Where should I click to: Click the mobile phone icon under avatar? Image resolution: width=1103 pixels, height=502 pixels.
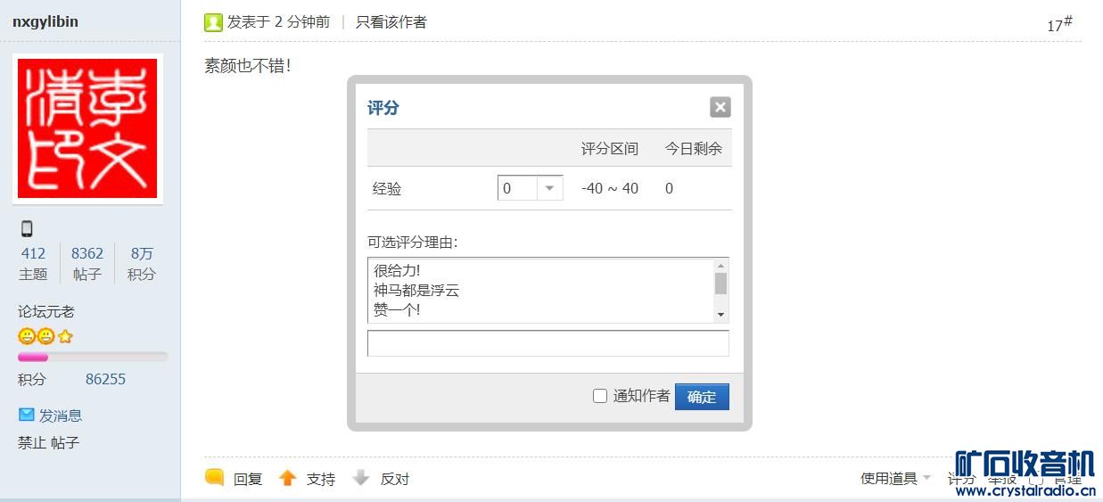click(27, 228)
